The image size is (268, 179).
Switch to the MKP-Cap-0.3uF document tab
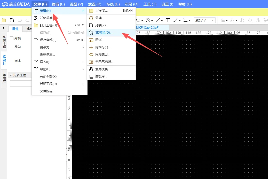pyautogui.click(x=147, y=28)
